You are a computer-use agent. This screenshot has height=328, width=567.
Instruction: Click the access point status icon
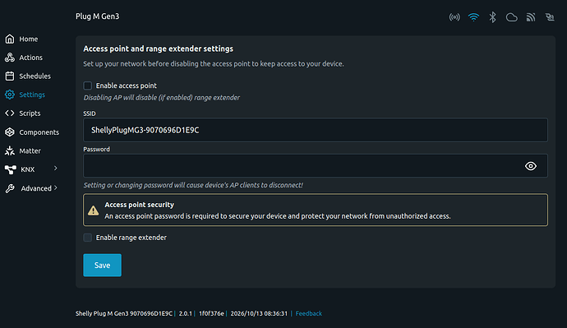(454, 17)
